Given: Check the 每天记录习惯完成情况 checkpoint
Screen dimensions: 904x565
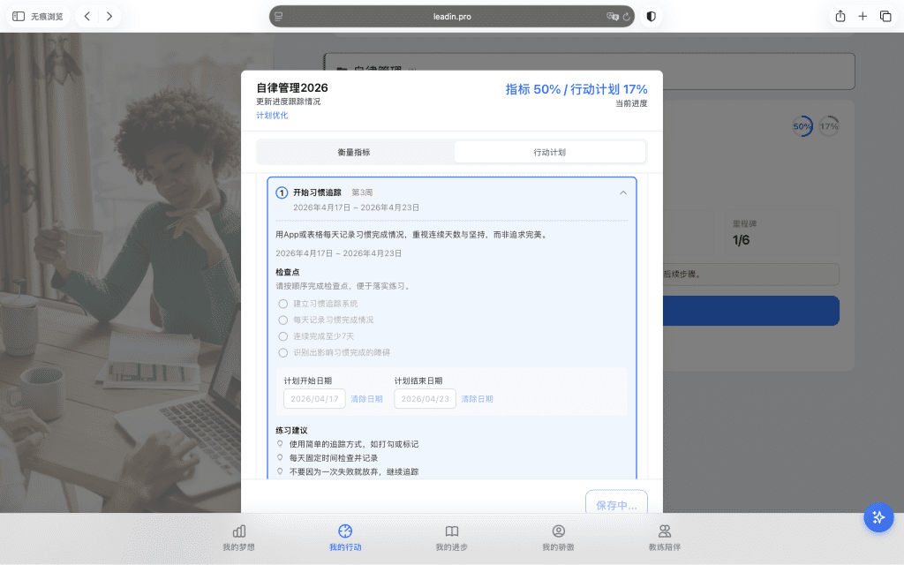Looking at the screenshot, I should tap(283, 320).
